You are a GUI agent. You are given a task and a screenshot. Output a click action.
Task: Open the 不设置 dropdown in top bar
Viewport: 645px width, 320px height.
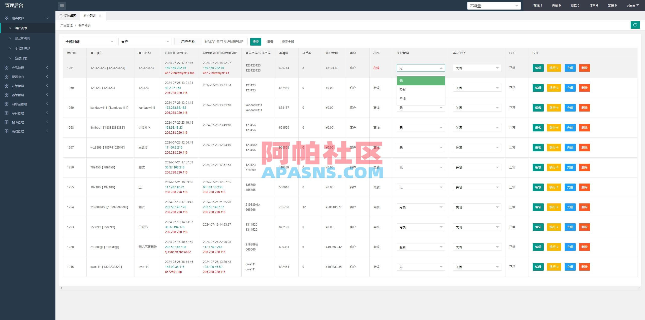494,5
